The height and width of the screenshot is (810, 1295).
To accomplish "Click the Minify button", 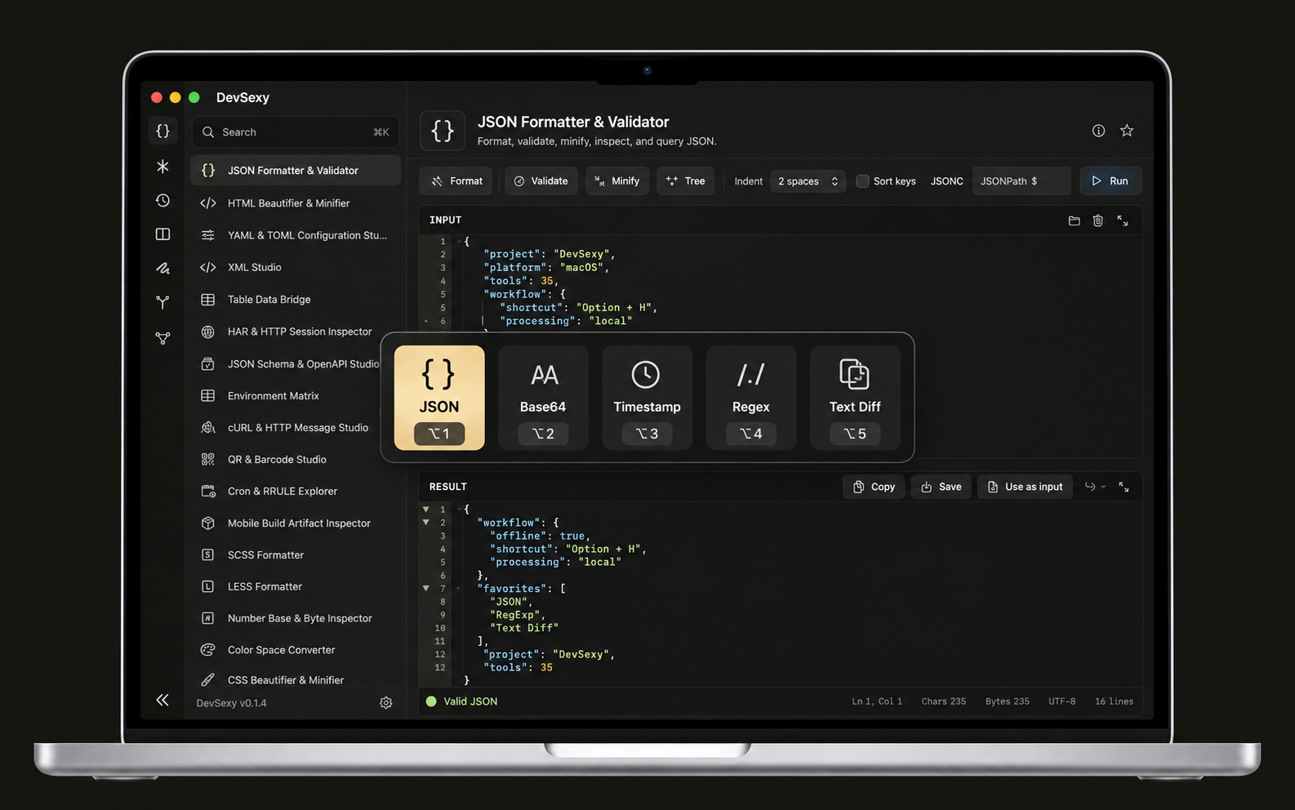I will tap(617, 181).
